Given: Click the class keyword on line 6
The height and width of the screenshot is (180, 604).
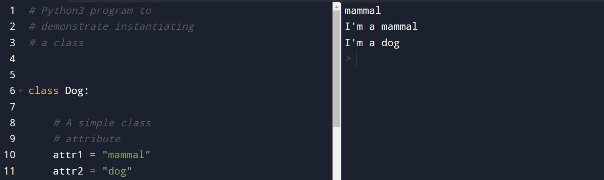Looking at the screenshot, I should tap(44, 91).
